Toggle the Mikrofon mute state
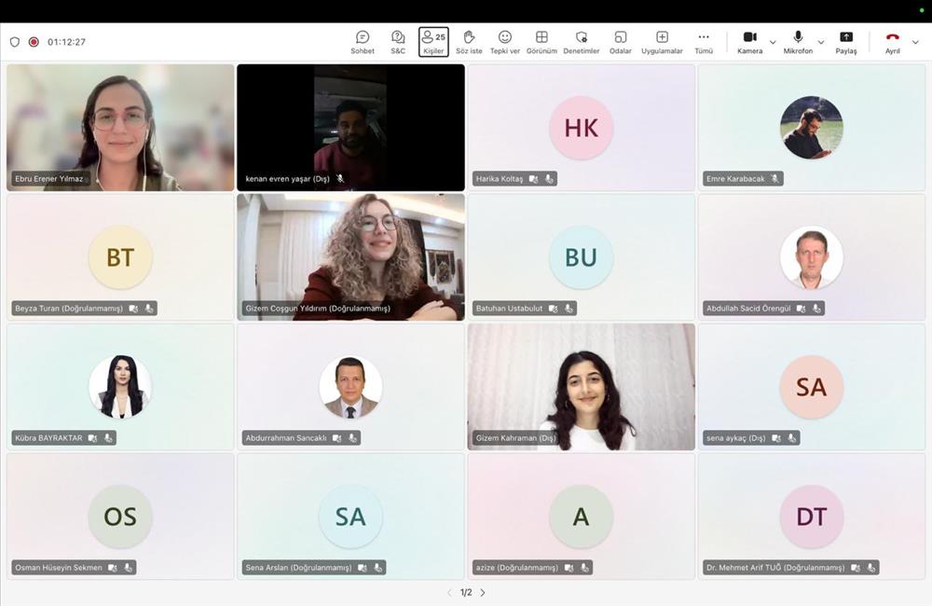Screen dimensions: 932x606 coord(798,42)
